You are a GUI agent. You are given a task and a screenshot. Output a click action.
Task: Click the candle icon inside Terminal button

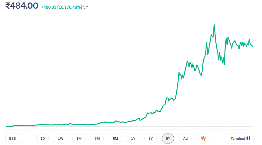click(x=248, y=139)
